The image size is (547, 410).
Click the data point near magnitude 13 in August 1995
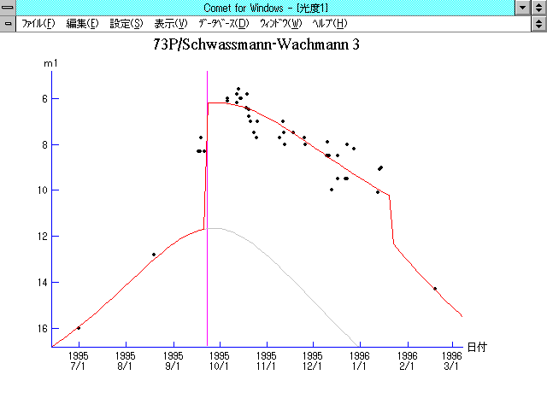tap(154, 255)
